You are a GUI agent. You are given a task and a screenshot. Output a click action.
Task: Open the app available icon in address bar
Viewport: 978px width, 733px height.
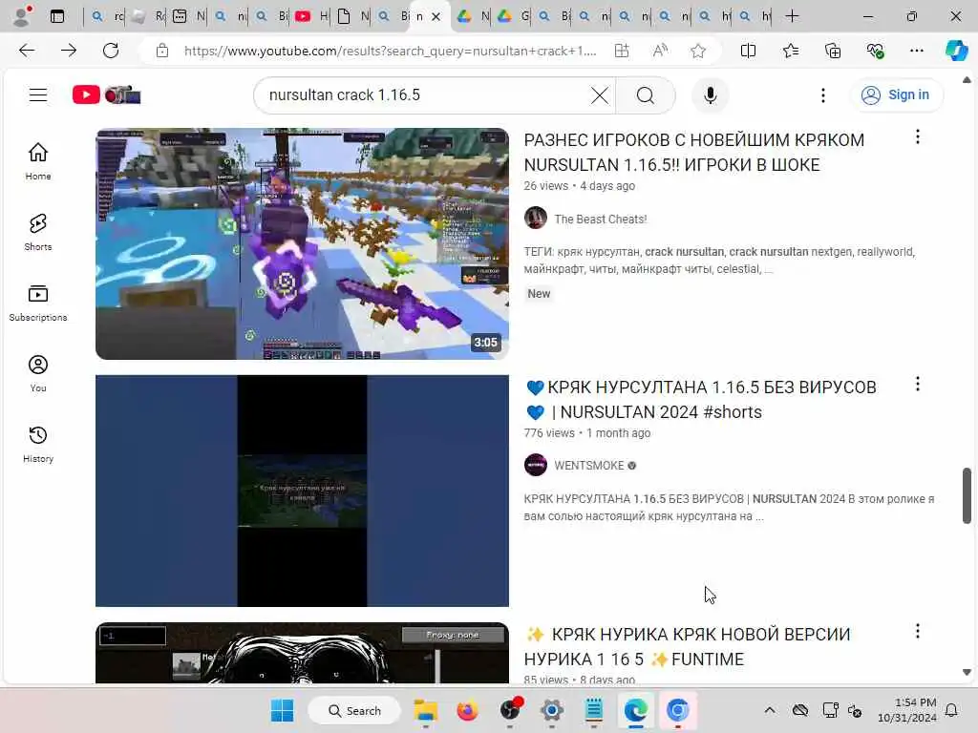click(x=622, y=51)
